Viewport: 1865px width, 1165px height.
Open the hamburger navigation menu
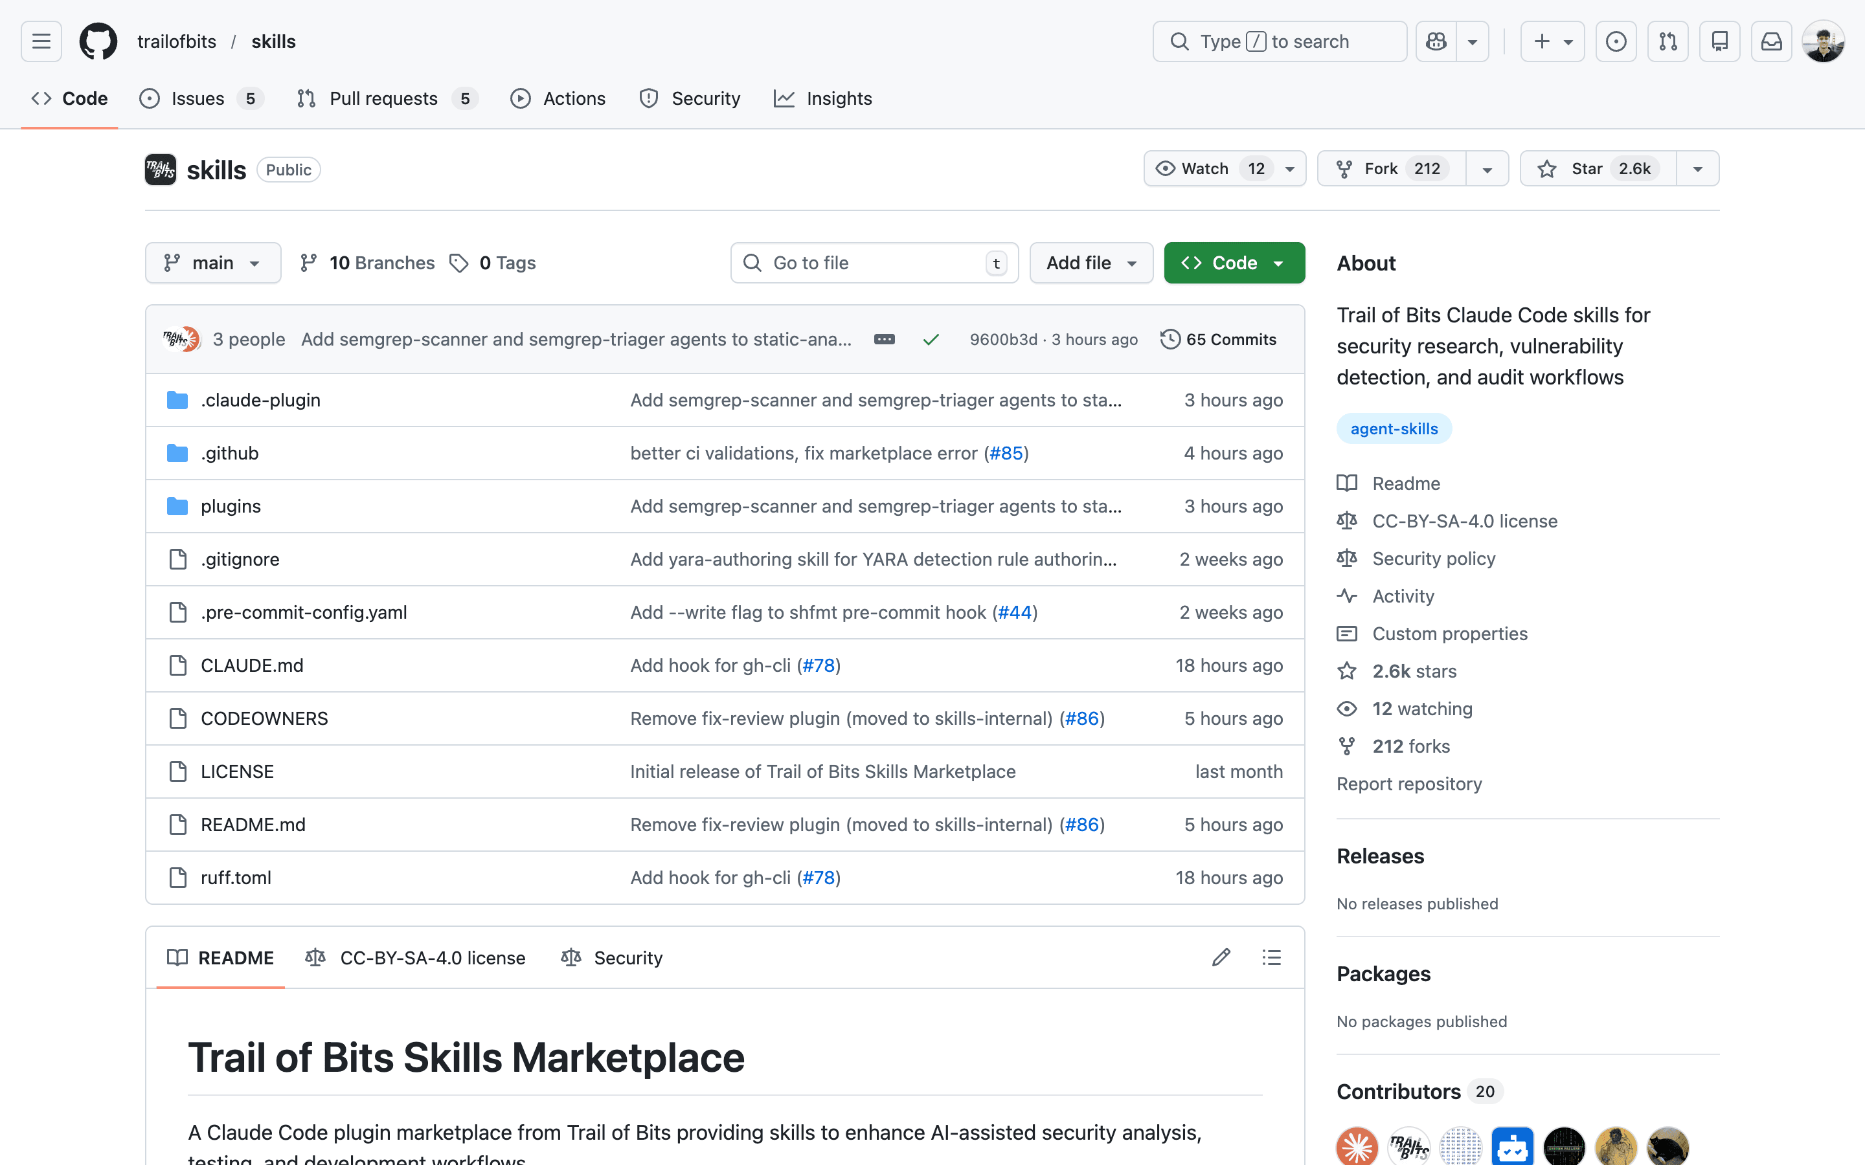point(41,41)
